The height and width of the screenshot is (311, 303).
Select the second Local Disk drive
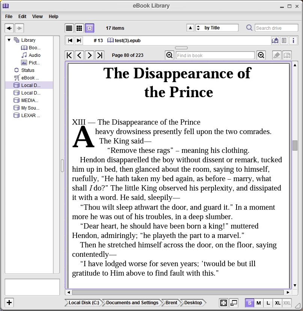click(x=27, y=93)
